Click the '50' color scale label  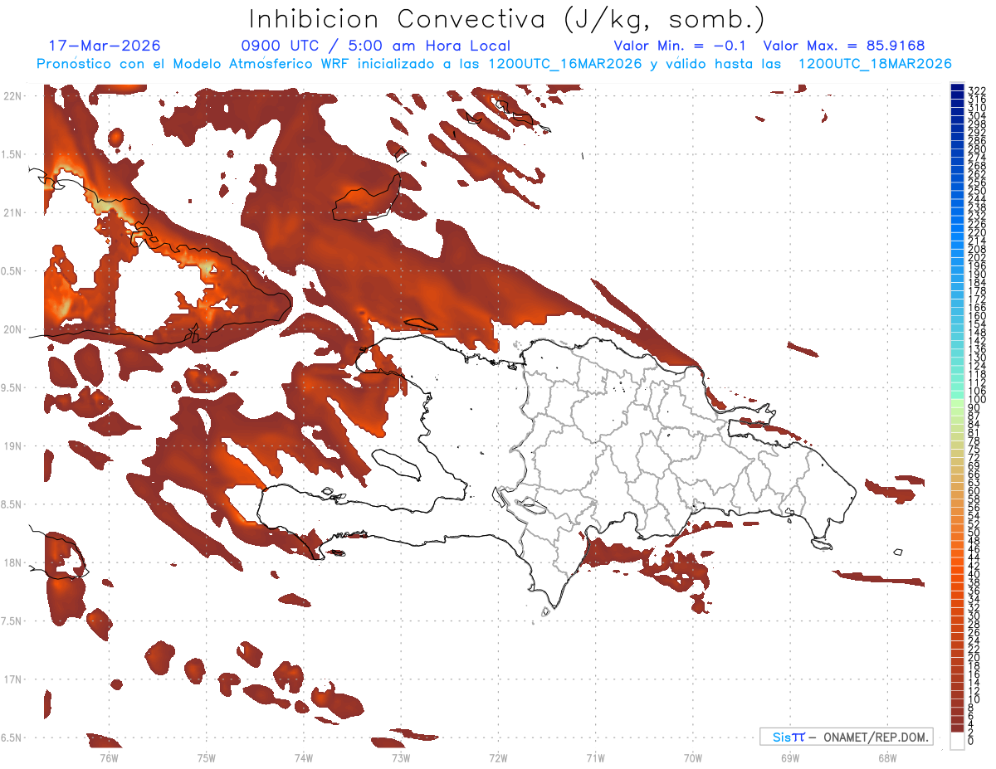click(974, 532)
